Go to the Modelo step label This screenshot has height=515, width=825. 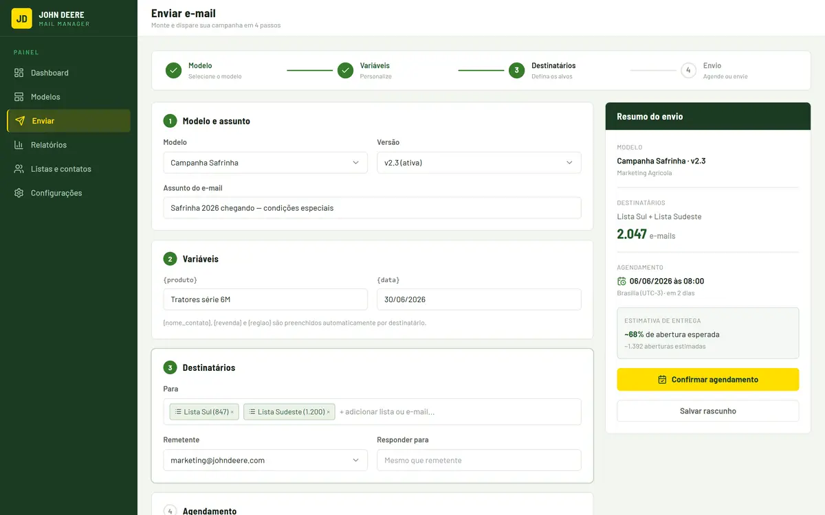tap(200, 66)
